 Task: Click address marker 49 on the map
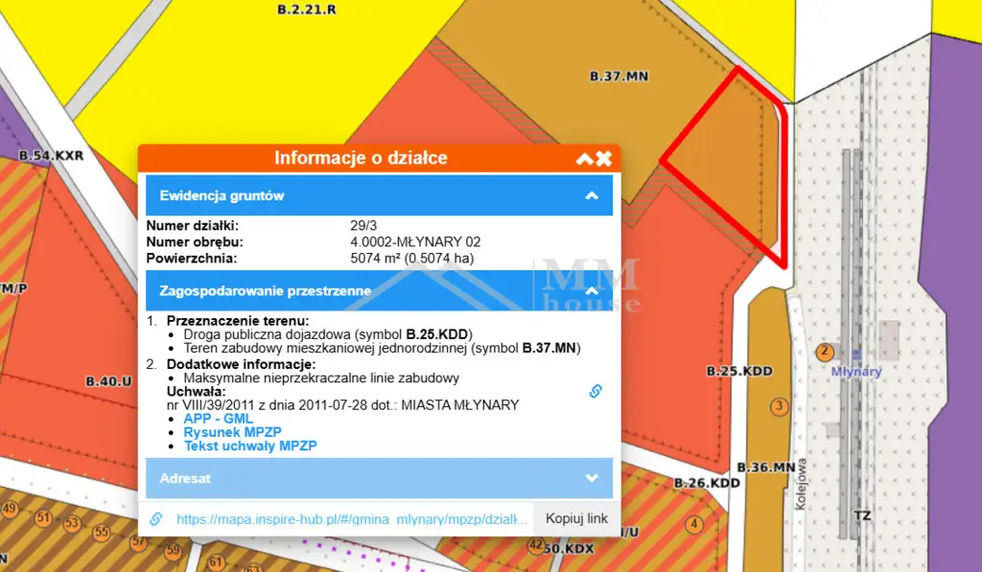click(10, 508)
